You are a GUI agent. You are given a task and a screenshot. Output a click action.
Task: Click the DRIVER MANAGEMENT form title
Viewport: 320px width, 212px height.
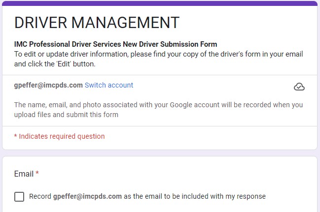tap(97, 23)
